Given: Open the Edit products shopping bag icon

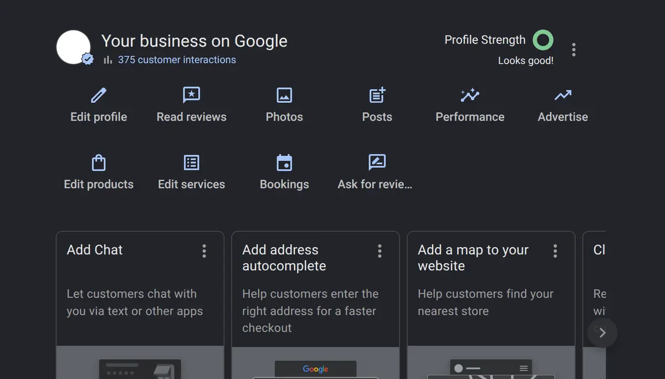Looking at the screenshot, I should click(x=99, y=163).
